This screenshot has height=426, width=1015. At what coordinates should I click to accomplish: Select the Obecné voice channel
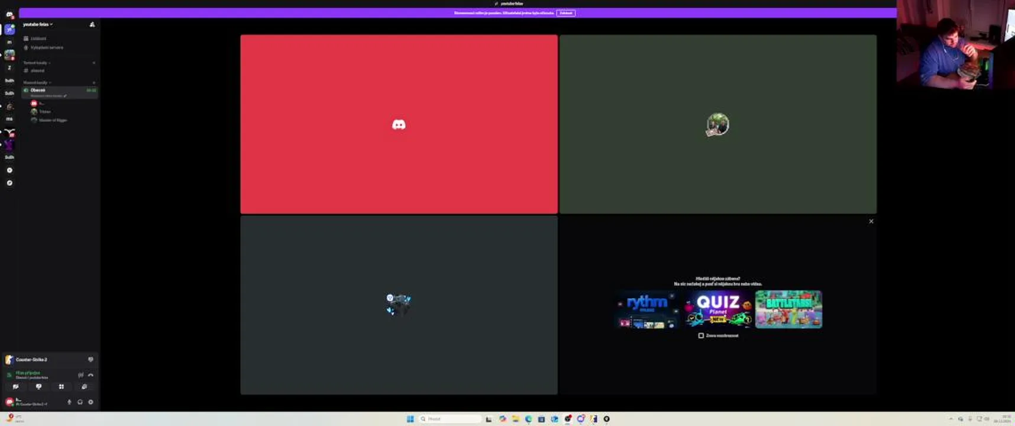click(x=59, y=92)
